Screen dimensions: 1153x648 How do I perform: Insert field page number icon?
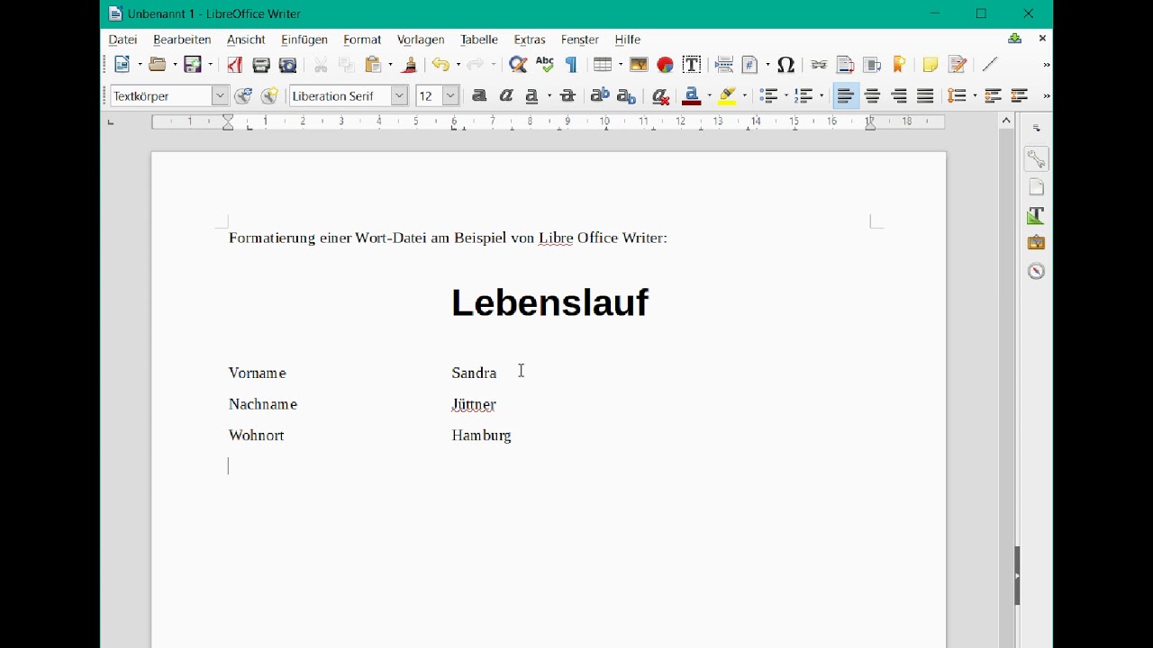pos(750,65)
